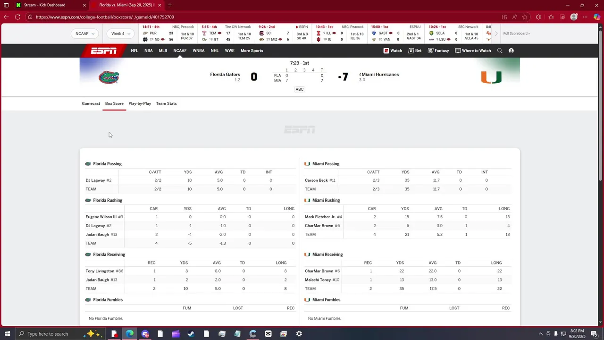
Task: Open Florida Gators team name link
Action: 225,75
